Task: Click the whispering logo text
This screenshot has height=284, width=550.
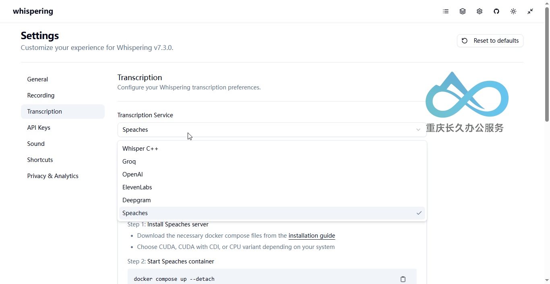Action: [x=33, y=11]
